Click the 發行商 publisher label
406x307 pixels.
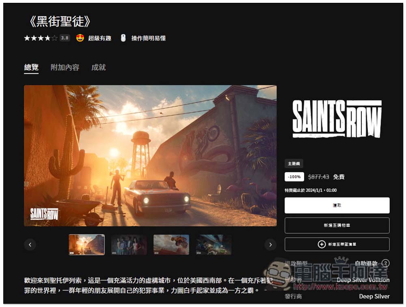[294, 296]
